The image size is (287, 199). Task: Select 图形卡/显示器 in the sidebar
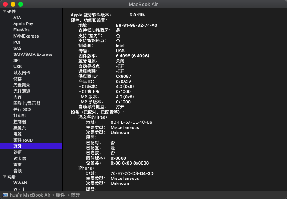point(27,103)
